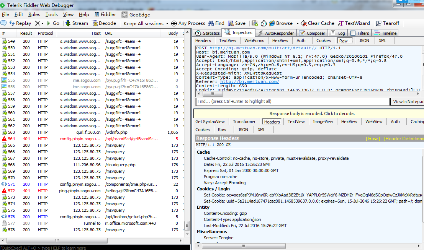The width and height of the screenshot is (424, 250).
Task: Click the Any Process target icon
Action: click(x=174, y=23)
